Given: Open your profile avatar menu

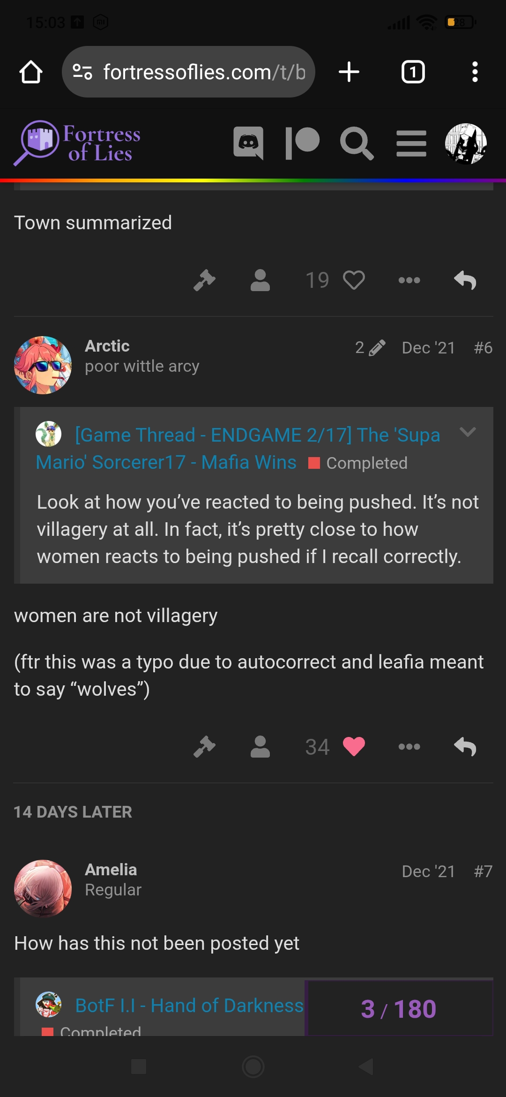Looking at the screenshot, I should pyautogui.click(x=466, y=143).
